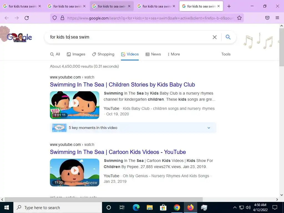Go back using the back arrow

click(7, 18)
